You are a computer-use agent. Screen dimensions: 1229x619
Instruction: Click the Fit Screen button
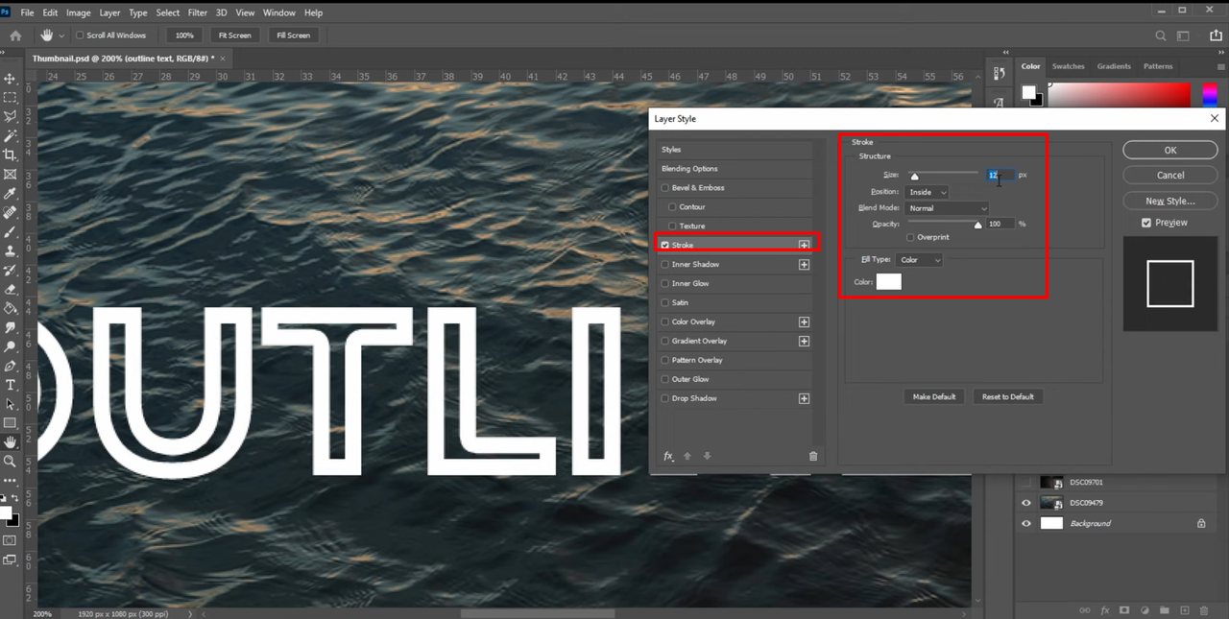(234, 36)
